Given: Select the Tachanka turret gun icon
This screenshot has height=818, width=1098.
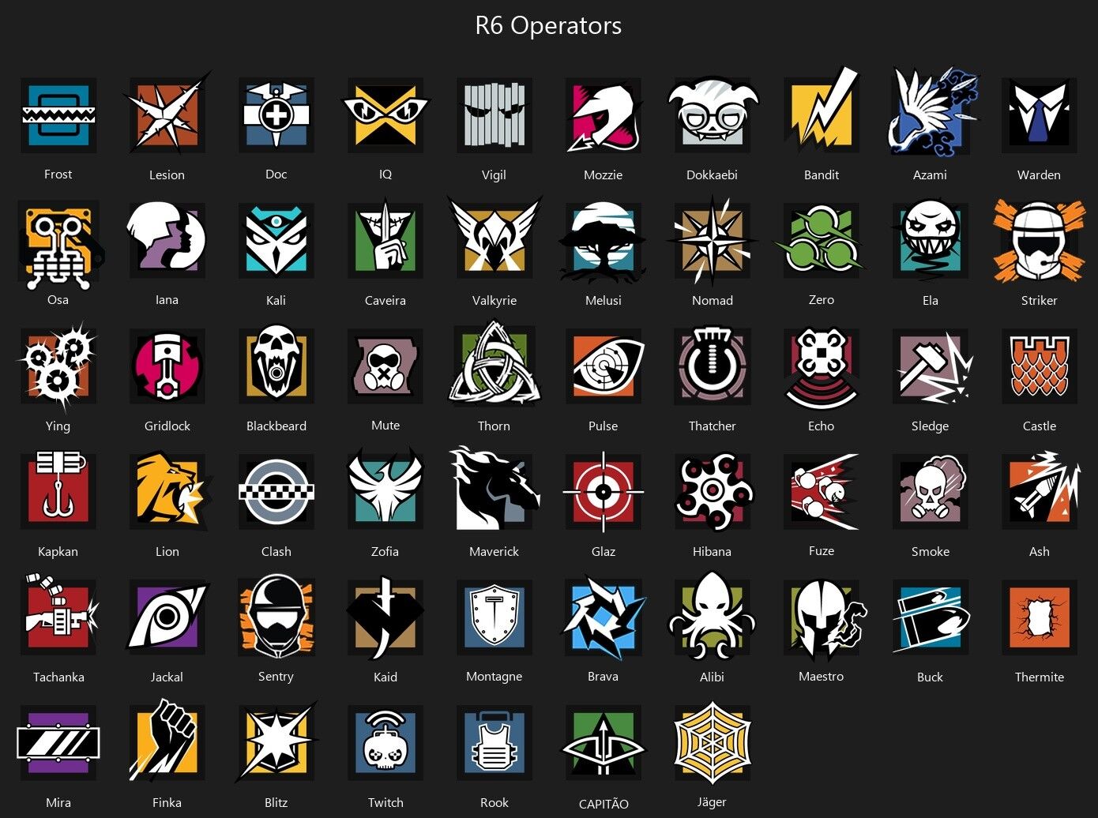Looking at the screenshot, I should 60,614.
